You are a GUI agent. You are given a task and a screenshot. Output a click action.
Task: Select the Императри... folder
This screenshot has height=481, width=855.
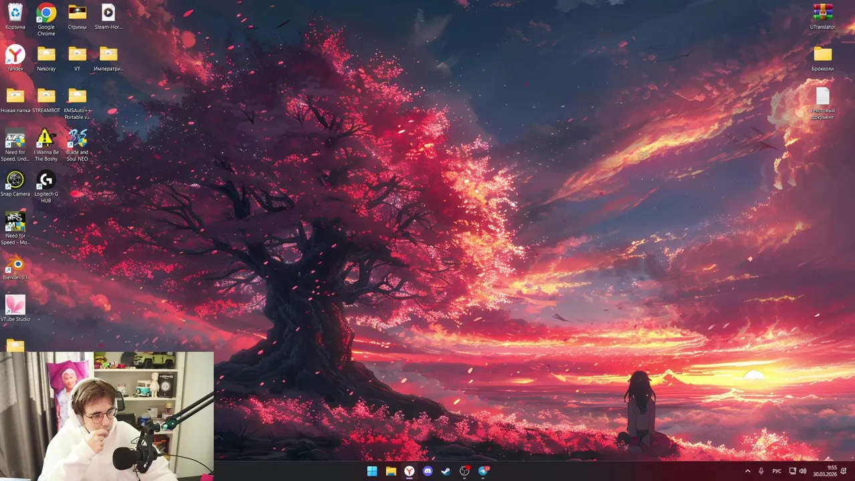click(108, 58)
